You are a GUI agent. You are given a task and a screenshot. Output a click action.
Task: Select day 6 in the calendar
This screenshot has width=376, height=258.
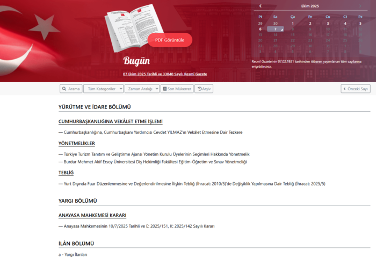(x=260, y=29)
